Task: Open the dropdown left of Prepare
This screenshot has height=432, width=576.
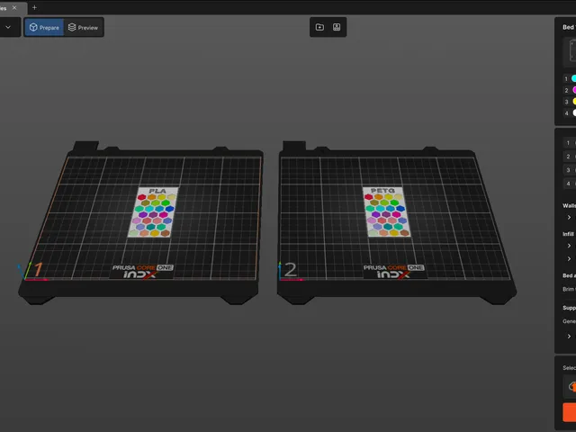Action: (8, 27)
